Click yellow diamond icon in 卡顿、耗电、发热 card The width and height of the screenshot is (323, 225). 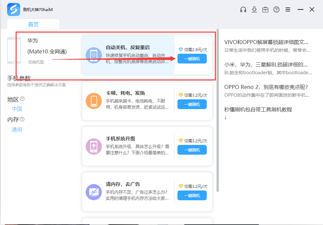(181, 95)
